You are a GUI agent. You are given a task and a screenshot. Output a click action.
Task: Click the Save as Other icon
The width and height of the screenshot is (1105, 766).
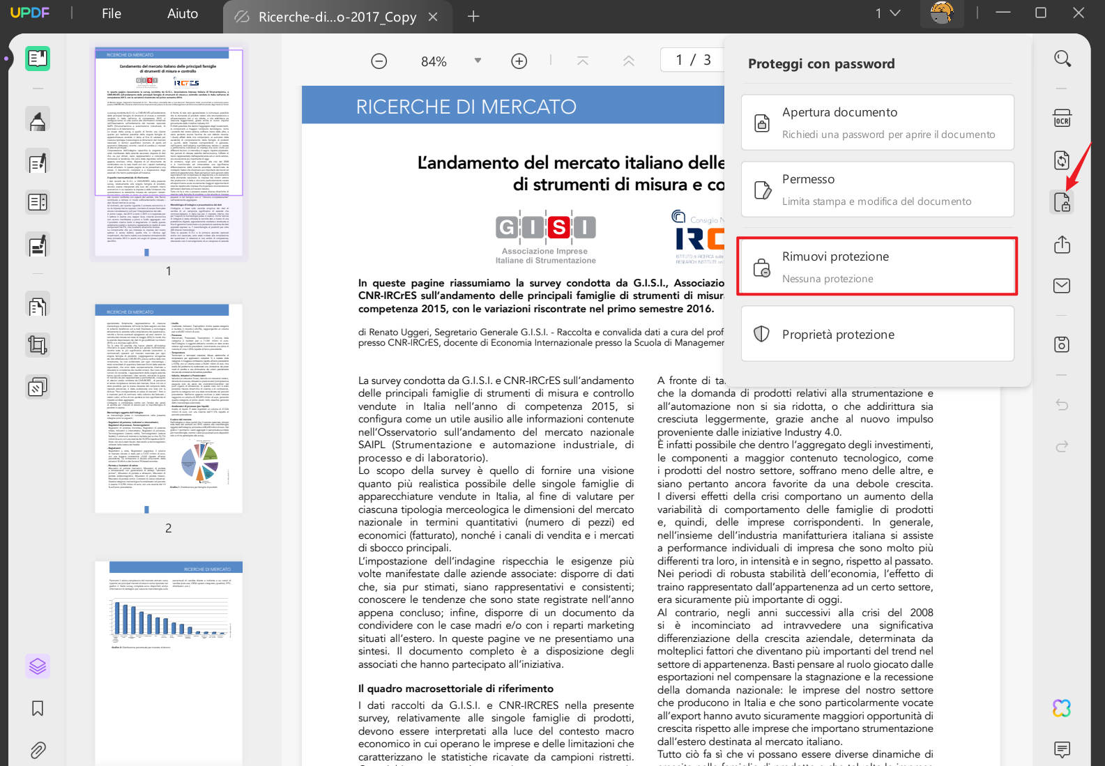click(x=1062, y=344)
